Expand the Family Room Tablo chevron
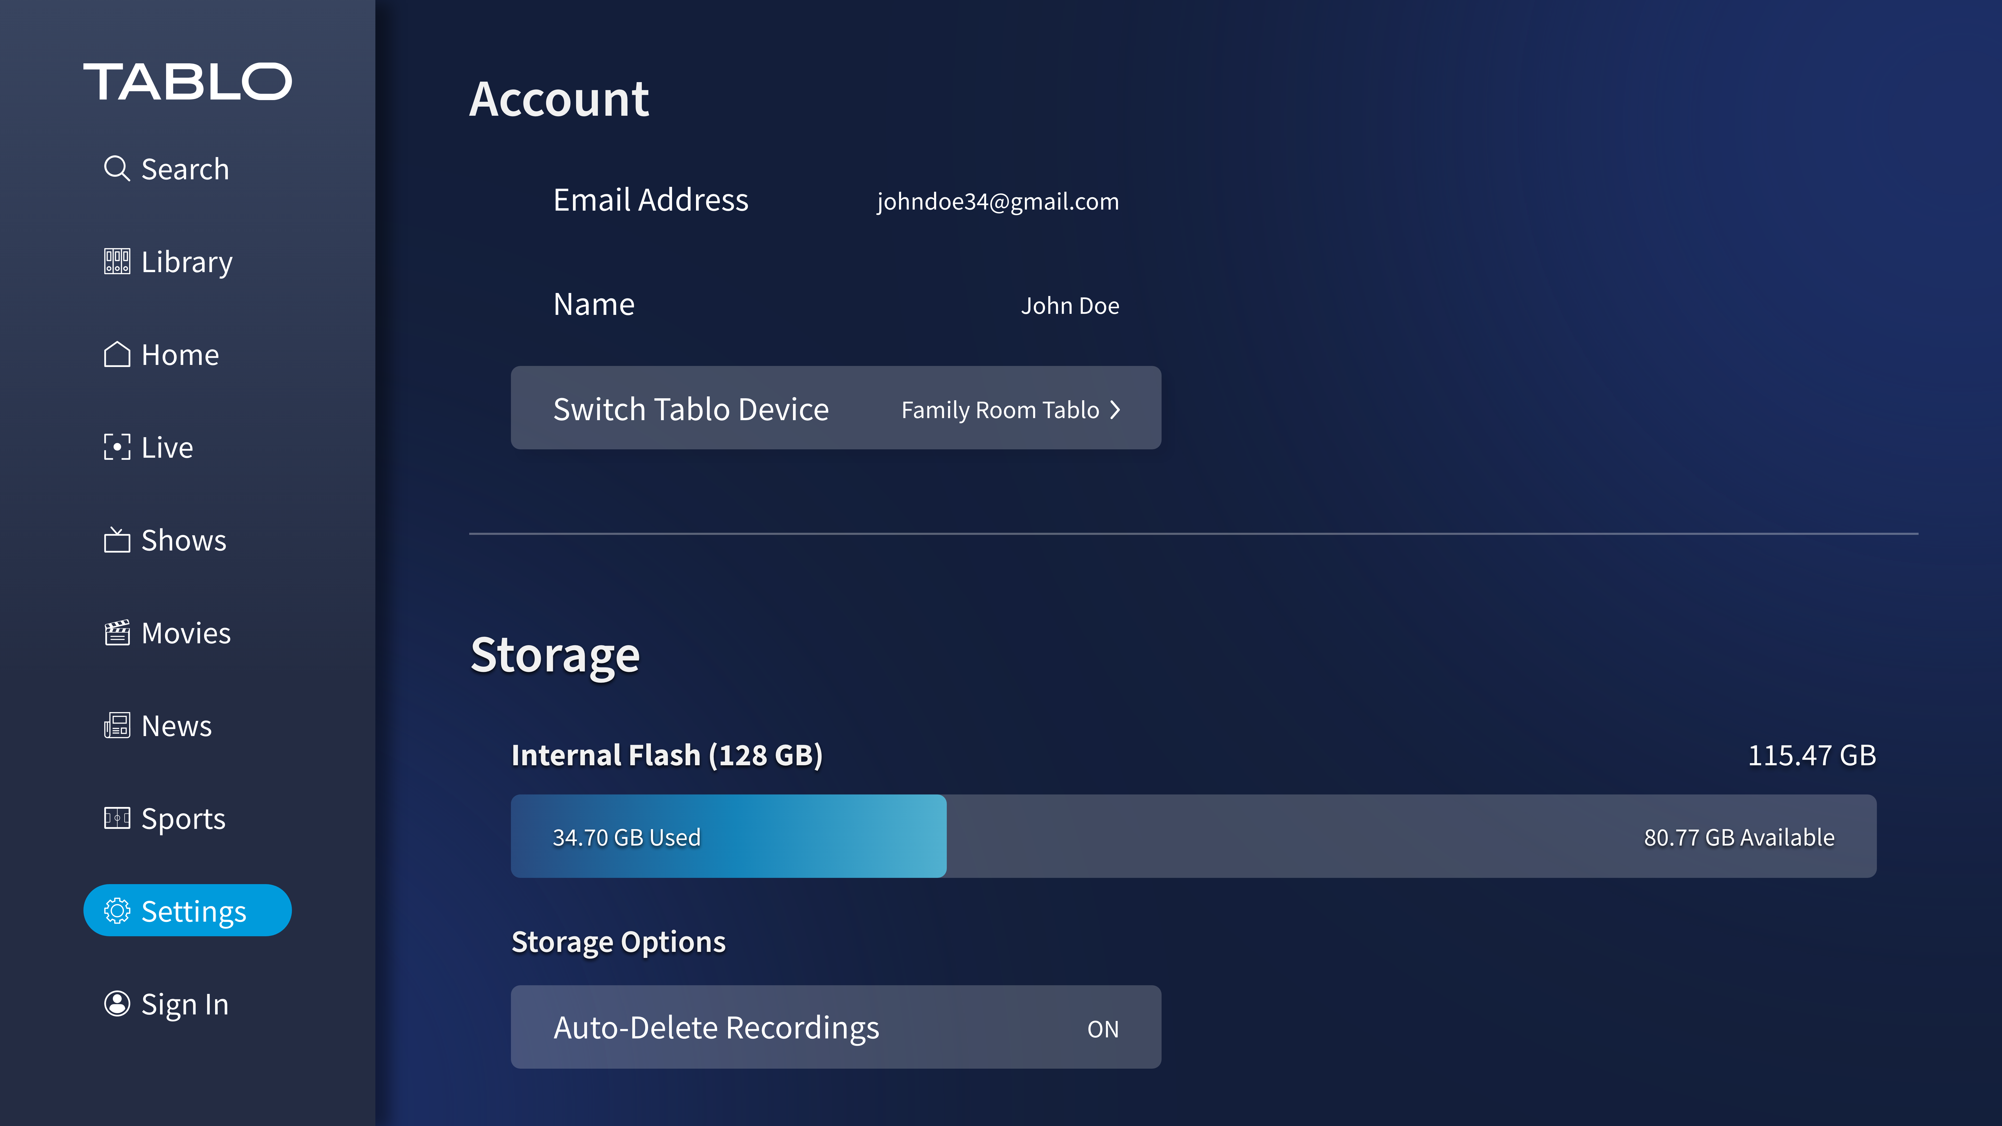Viewport: 2002px width, 1126px height. [1115, 409]
